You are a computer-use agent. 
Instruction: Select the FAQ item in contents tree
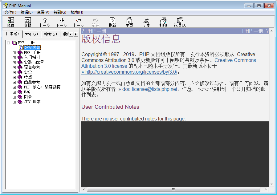tap(27, 92)
